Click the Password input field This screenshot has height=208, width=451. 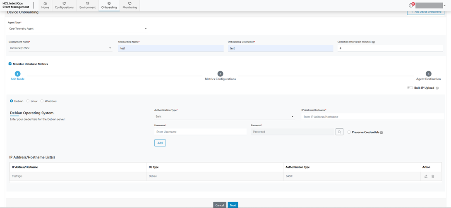click(293, 132)
